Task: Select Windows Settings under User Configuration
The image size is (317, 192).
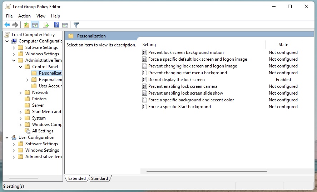Action: [42, 150]
